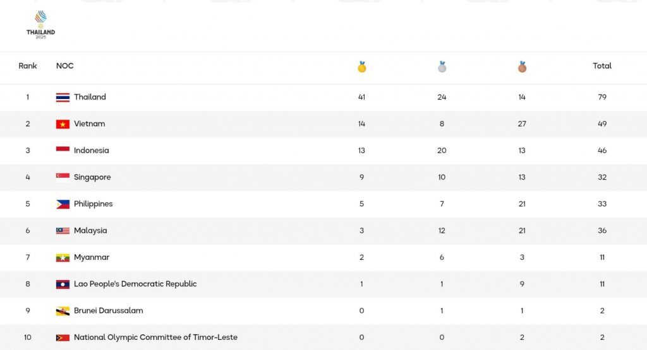Open the Malaysia country name
Viewport: 647px width, 350px height.
pos(90,231)
